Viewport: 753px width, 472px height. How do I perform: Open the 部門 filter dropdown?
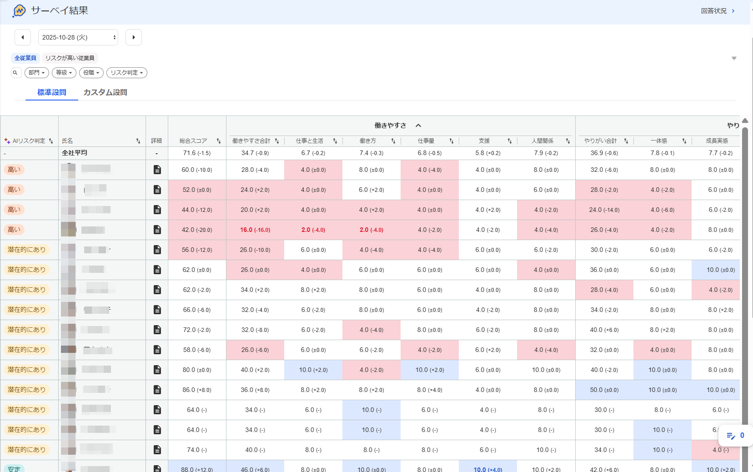coord(36,73)
